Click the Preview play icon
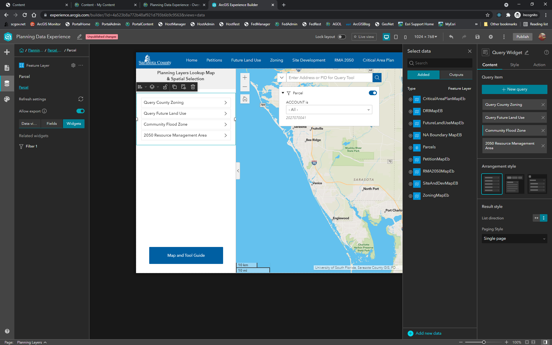 click(x=490, y=37)
